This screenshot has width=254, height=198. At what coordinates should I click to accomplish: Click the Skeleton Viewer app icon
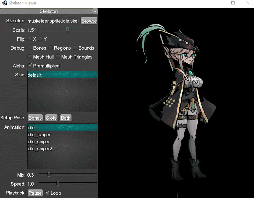(5, 3)
